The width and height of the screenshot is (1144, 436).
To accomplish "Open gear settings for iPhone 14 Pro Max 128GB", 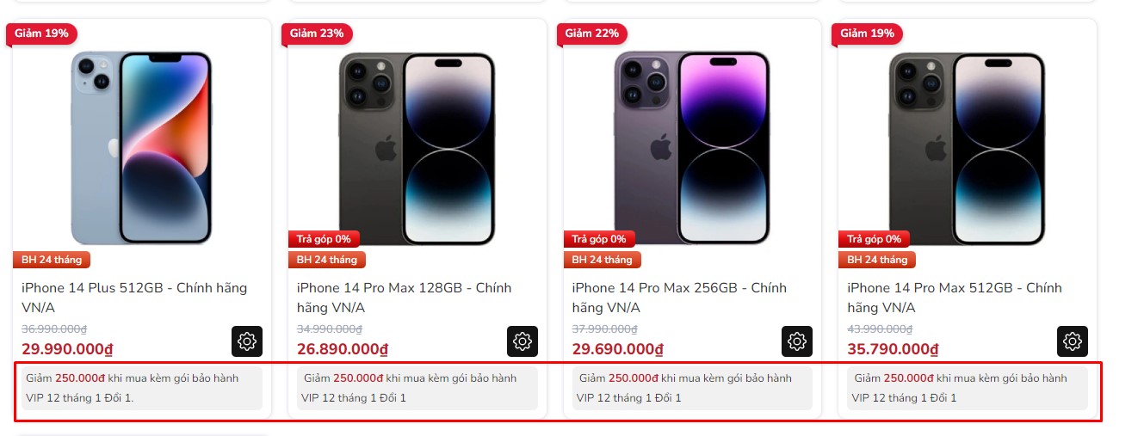I will 523,341.
